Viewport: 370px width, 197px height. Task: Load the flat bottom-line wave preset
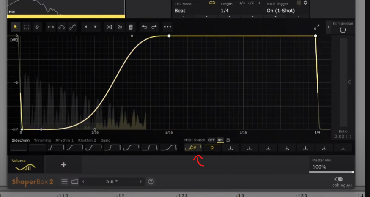coord(19,148)
